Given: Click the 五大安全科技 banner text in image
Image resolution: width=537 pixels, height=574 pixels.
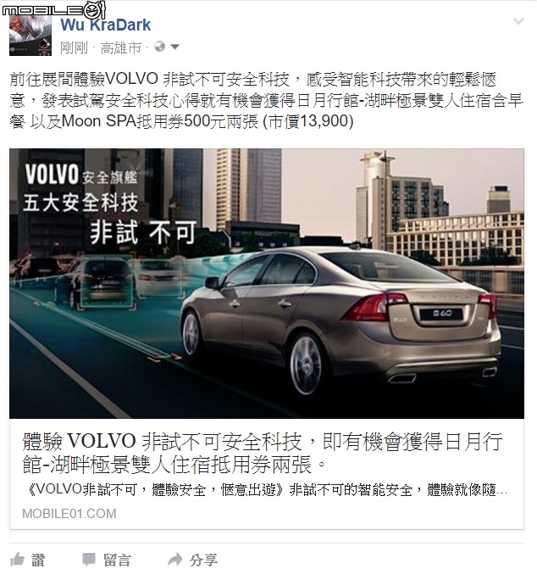Looking at the screenshot, I should coord(80,203).
